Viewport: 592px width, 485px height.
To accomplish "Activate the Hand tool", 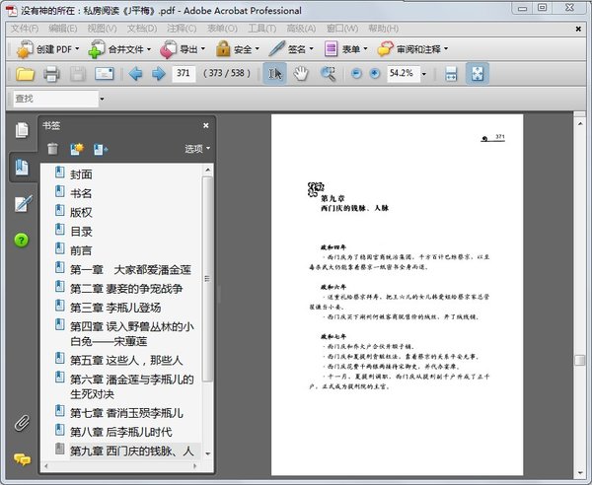I will coord(301,74).
